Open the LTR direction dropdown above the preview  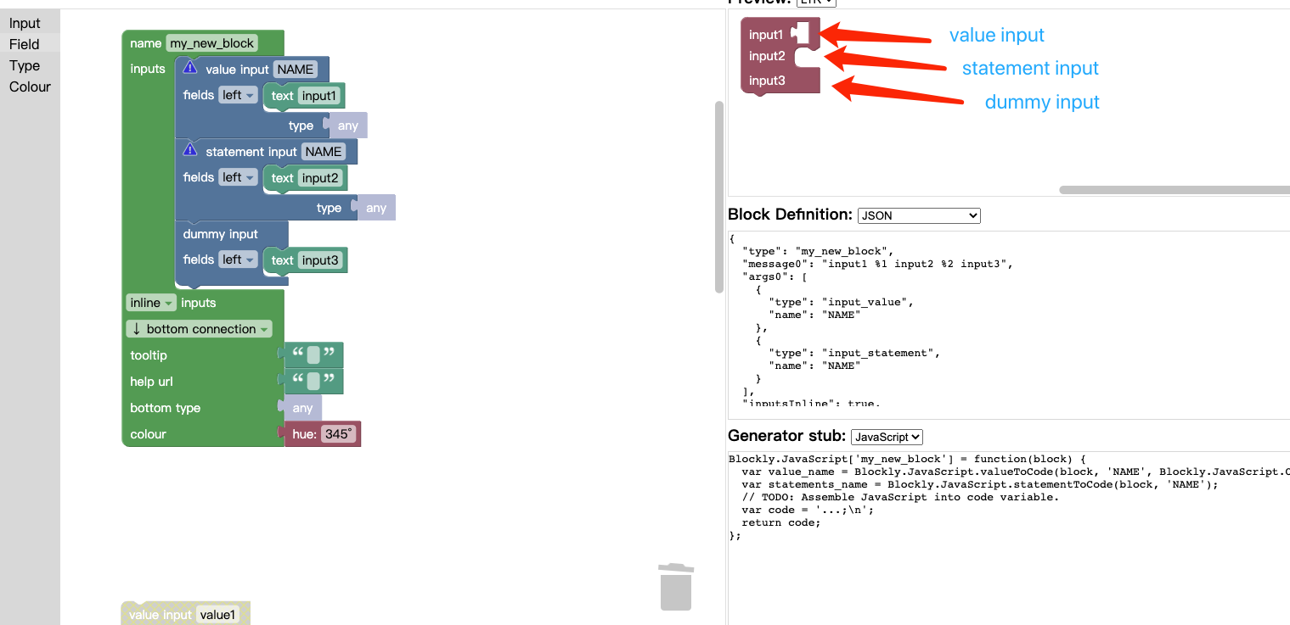[815, 3]
